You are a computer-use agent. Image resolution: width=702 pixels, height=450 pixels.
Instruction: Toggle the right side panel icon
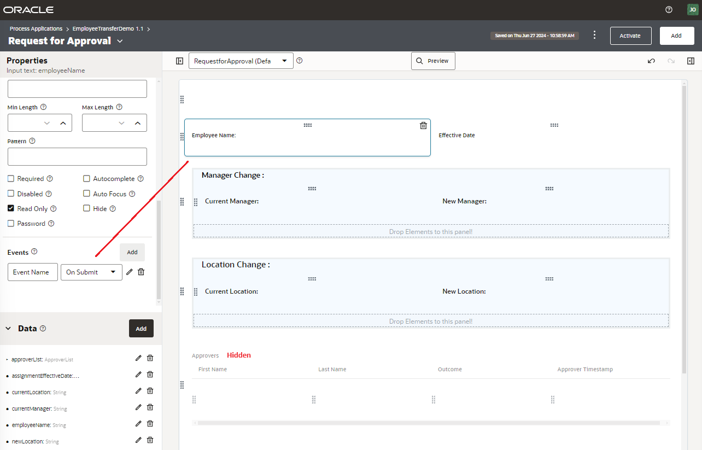[x=691, y=61]
